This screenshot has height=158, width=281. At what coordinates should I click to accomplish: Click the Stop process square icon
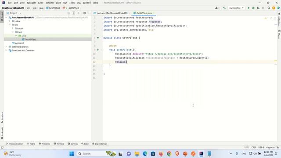263,8
